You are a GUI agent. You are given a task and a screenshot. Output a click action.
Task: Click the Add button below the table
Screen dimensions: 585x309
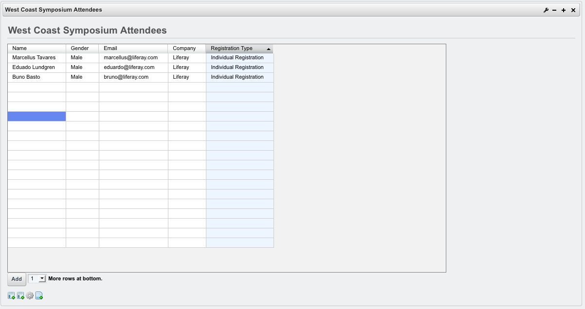(17, 279)
